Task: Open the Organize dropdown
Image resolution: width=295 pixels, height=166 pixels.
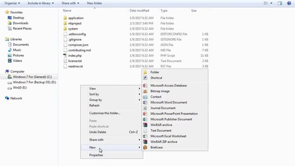Action: click(x=12, y=3)
